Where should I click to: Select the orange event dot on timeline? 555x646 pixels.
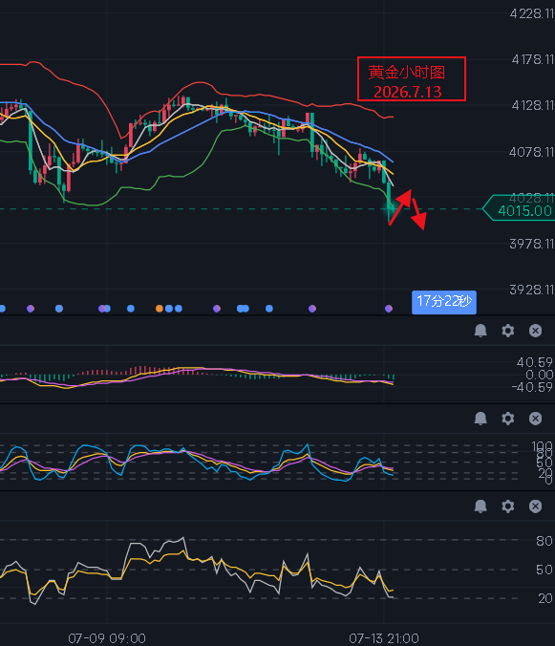[160, 308]
